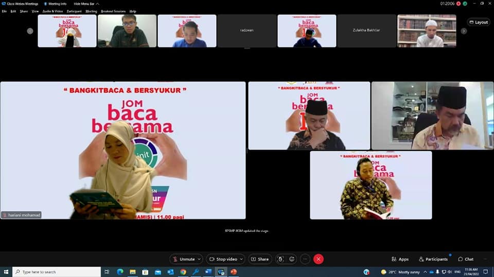Open panel options ellipsis right of Chat
Viewport: 494px width, 277px height.
pos(485,259)
